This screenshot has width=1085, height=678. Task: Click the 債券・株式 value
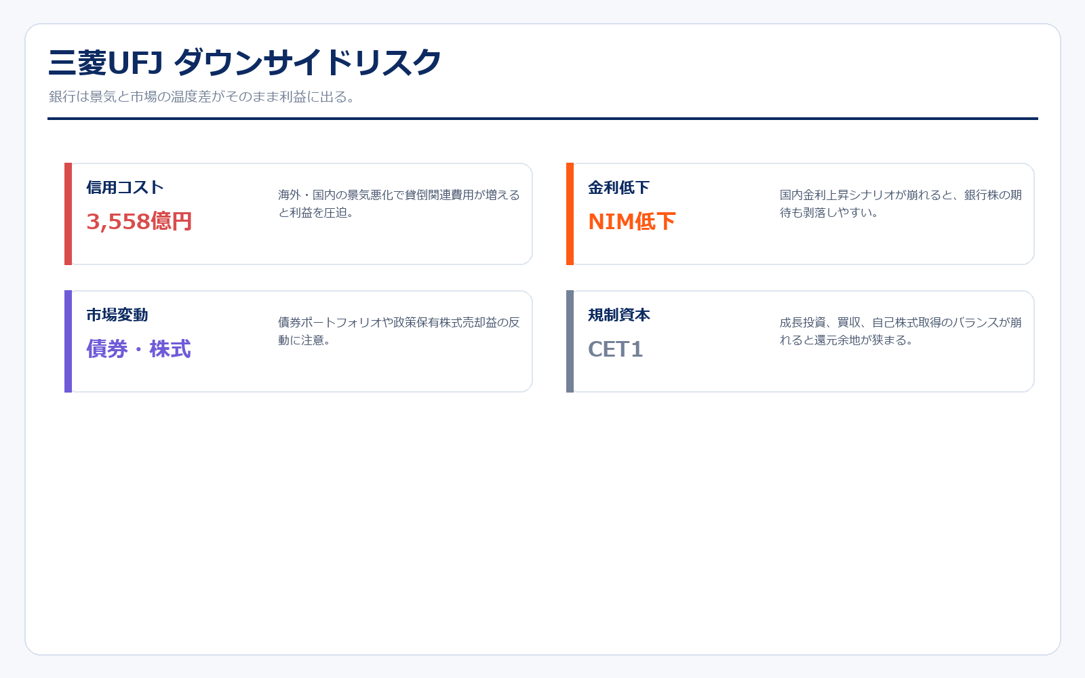pyautogui.click(x=138, y=349)
